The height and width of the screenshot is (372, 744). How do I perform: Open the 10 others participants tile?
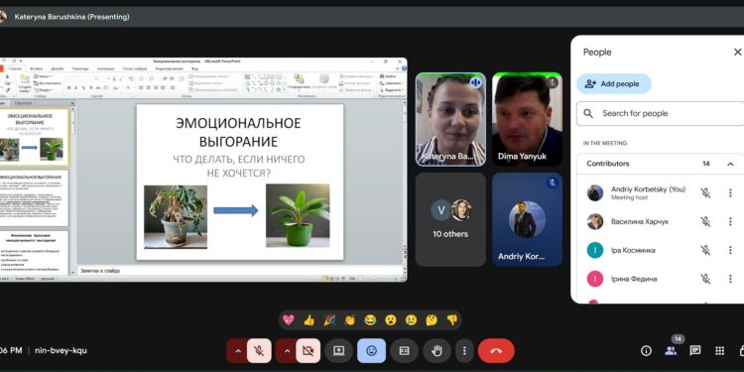(450, 219)
